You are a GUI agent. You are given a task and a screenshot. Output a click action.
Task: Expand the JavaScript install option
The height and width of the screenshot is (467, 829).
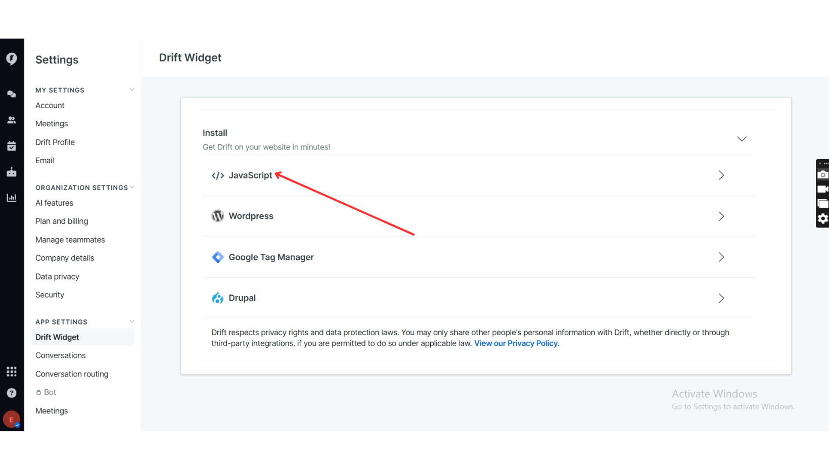(721, 175)
